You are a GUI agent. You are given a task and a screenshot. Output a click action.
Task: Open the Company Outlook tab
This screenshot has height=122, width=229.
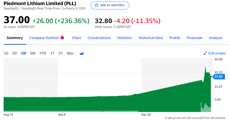pyautogui.click(x=44, y=38)
